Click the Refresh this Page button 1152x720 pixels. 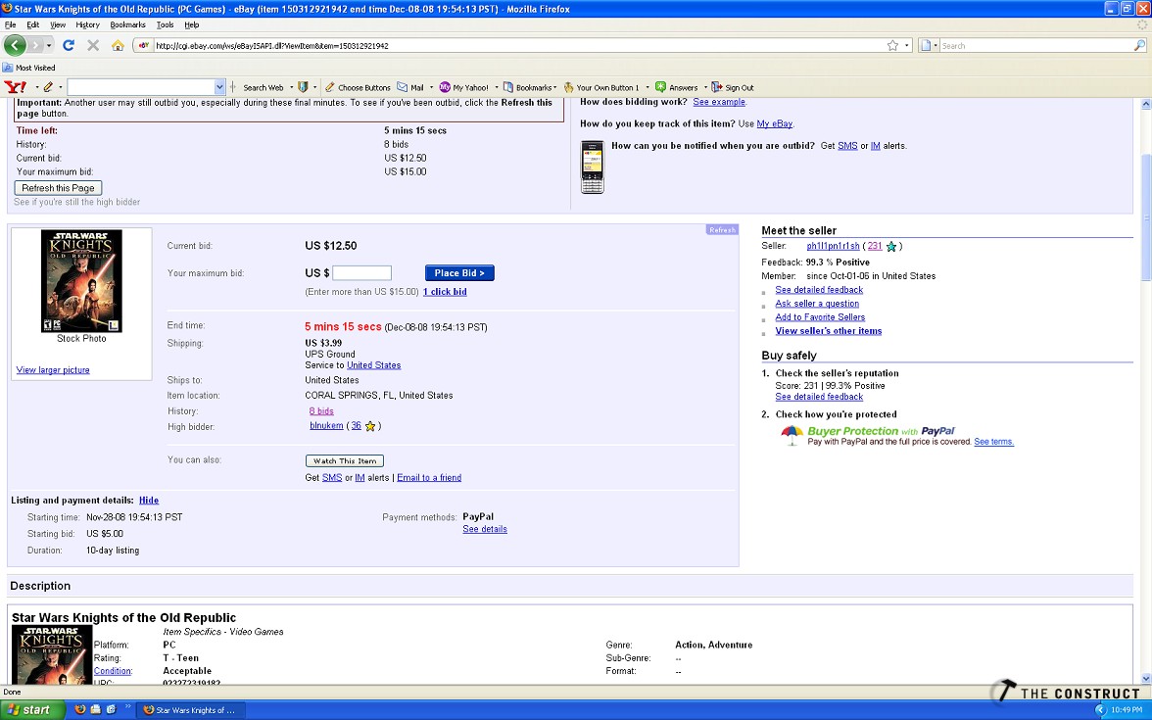coord(58,188)
